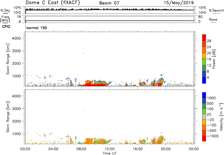
Task: Click the 'Time UT' axis label
Action: point(109,153)
